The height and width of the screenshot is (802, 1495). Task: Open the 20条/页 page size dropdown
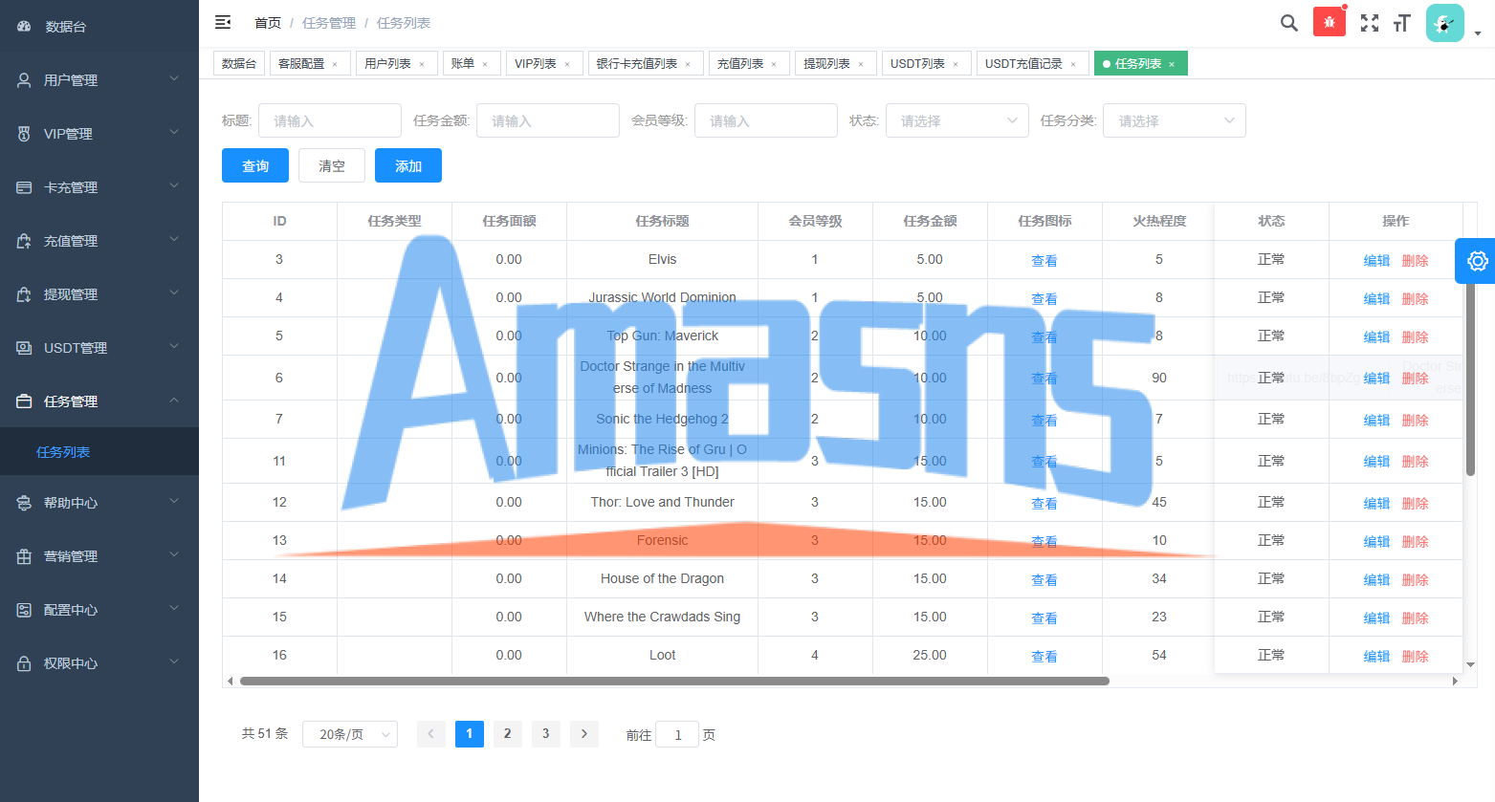click(350, 734)
